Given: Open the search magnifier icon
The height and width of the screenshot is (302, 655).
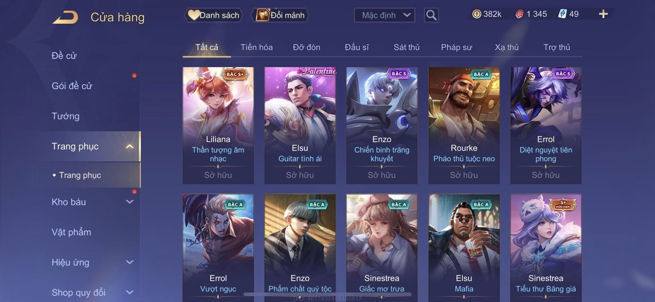Looking at the screenshot, I should pos(431,15).
